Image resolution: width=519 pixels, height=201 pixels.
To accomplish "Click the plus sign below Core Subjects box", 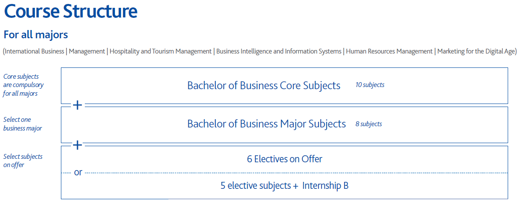I will [77, 105].
